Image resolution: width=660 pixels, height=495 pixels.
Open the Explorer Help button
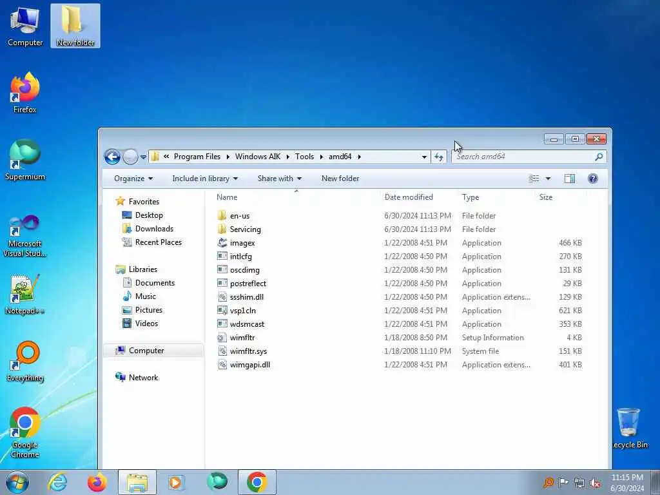pyautogui.click(x=593, y=179)
